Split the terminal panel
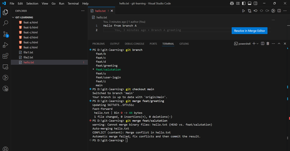290x151 pixels. click(x=262, y=43)
